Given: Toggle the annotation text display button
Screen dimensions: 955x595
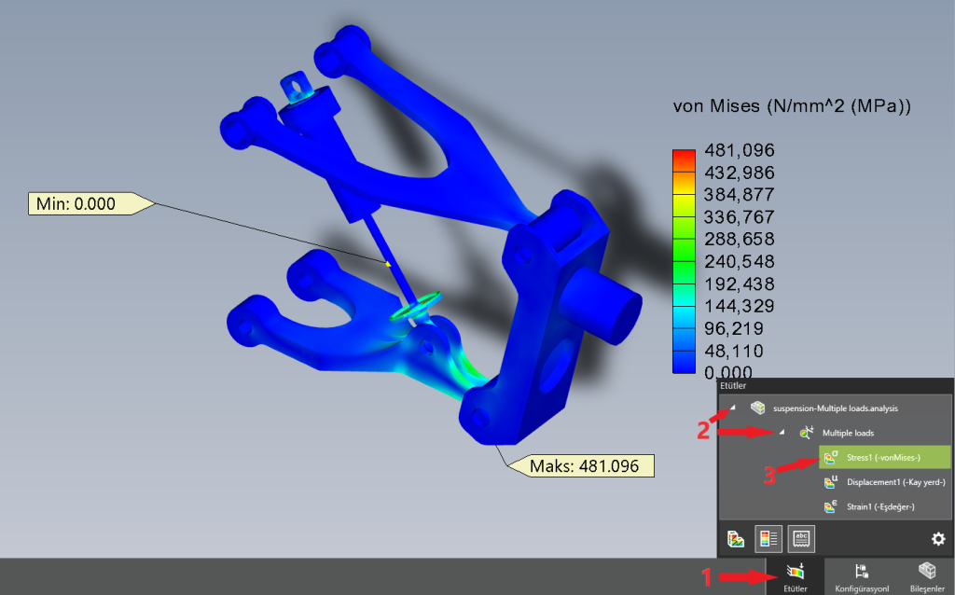Looking at the screenshot, I should click(801, 538).
